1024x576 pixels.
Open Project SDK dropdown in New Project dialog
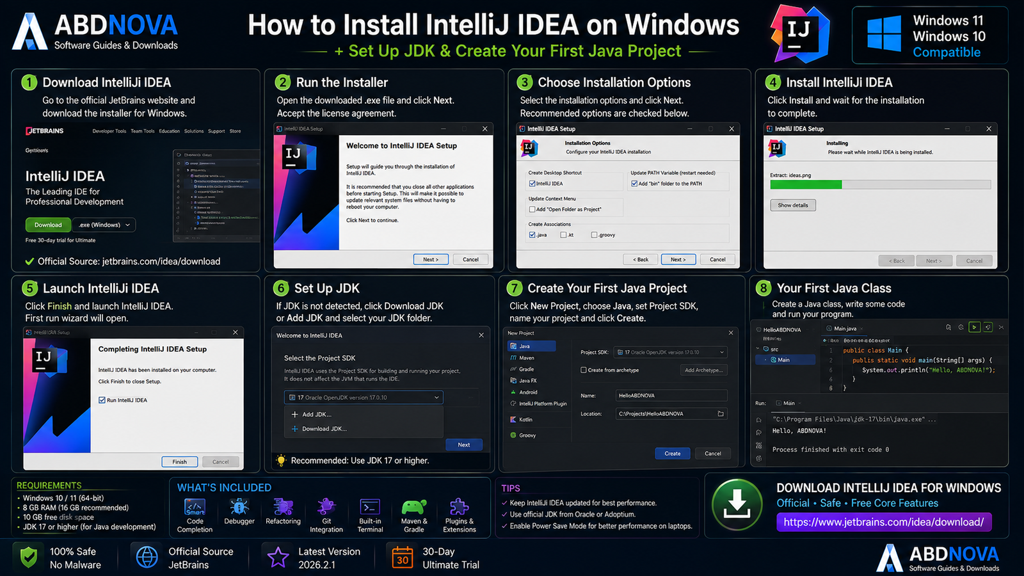(671, 352)
